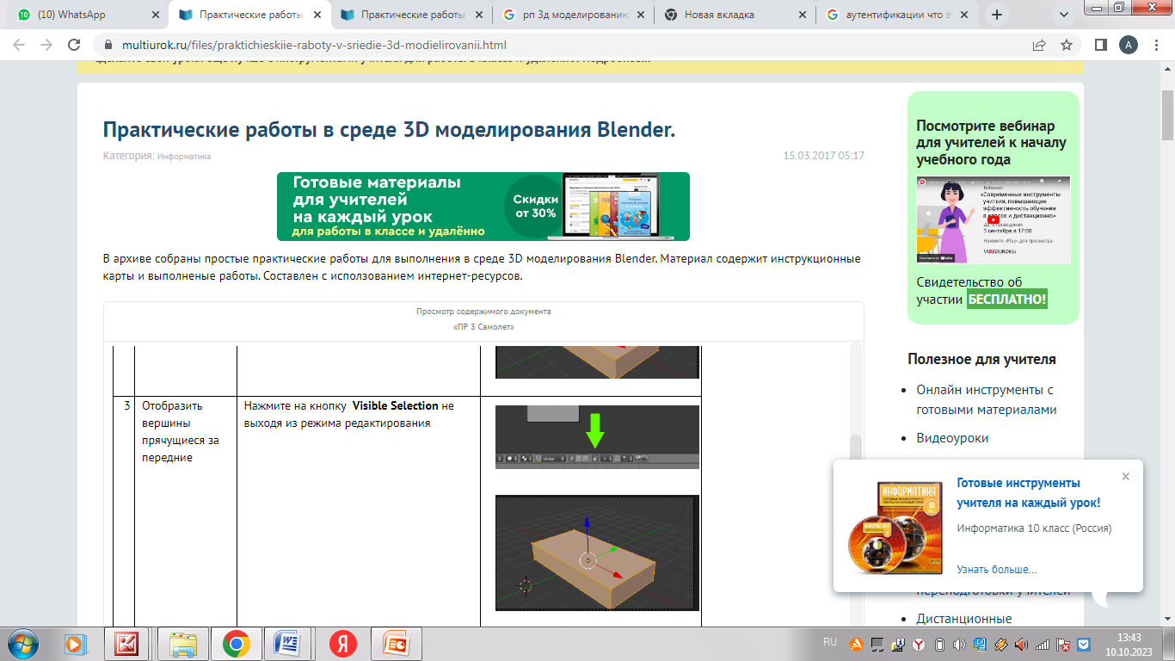Screen dimensions: 1175x661
Task: Open Посмотрите вебинар для учителей heading
Action: [x=991, y=143]
